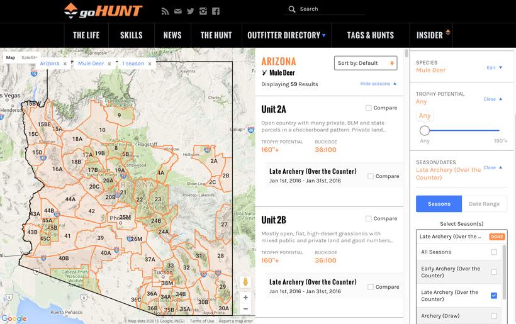Zoom in on the map

coord(245,298)
